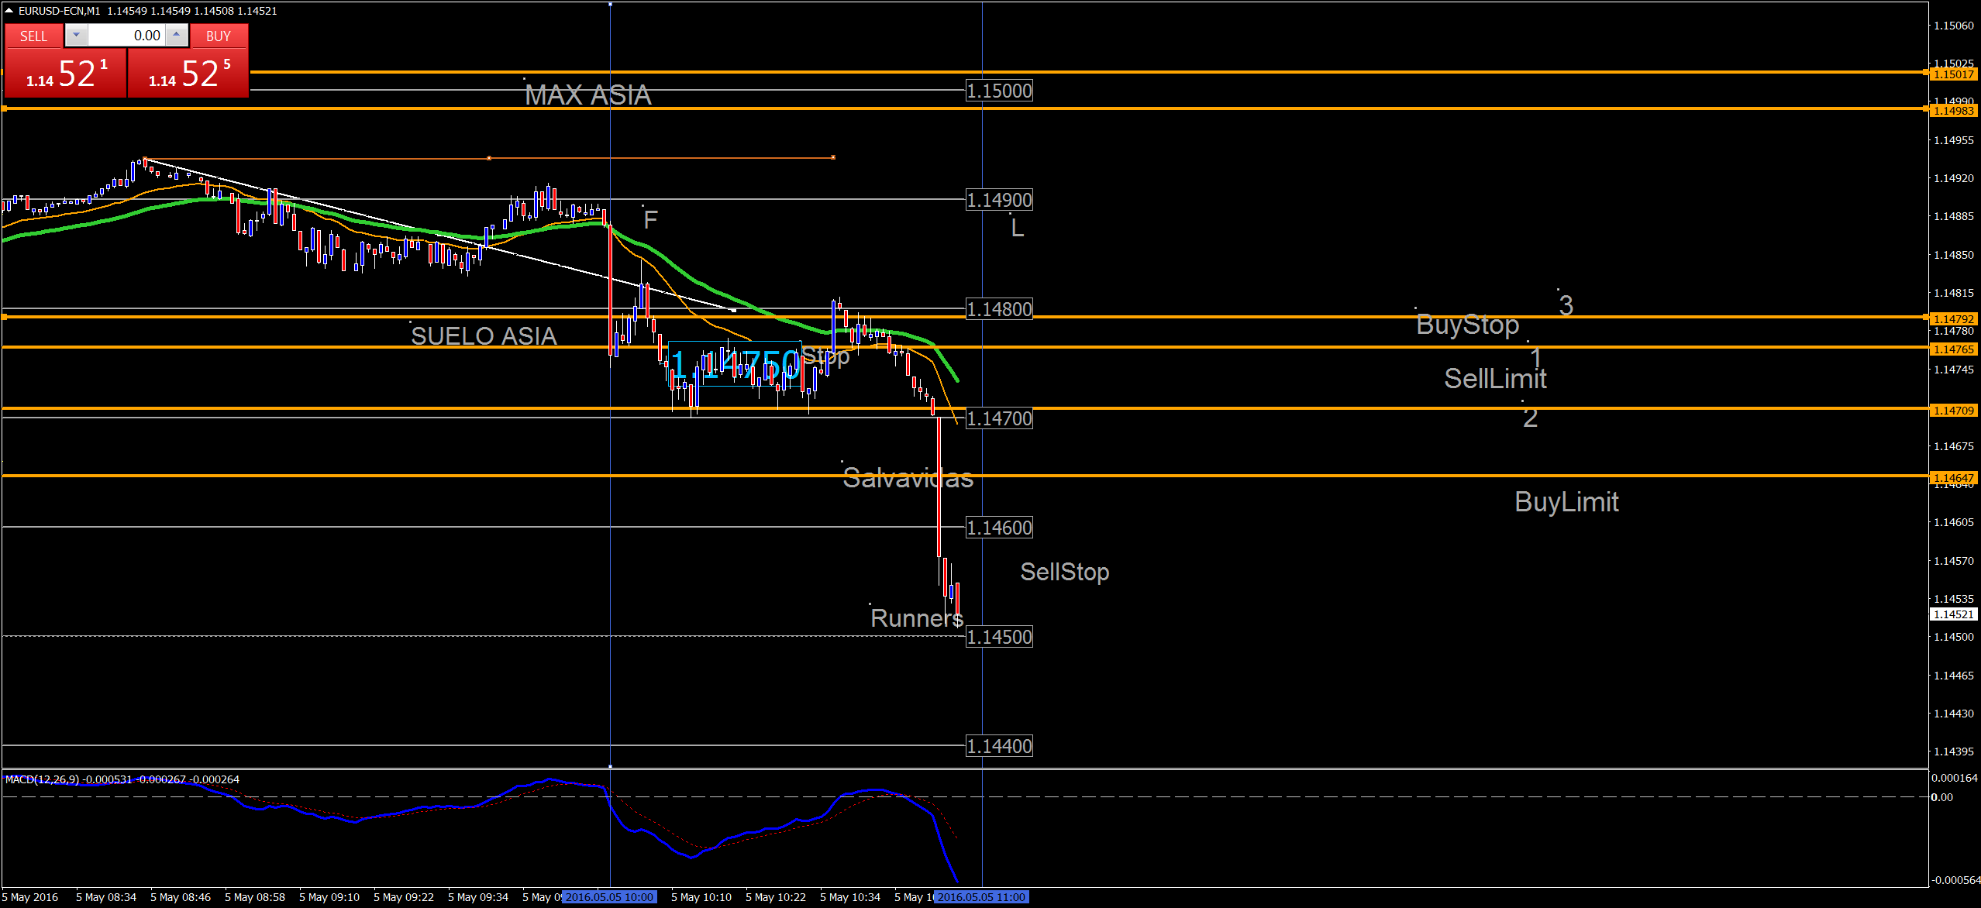Click the MACD(12,26,9) indicator label
The width and height of the screenshot is (1981, 908).
[43, 779]
